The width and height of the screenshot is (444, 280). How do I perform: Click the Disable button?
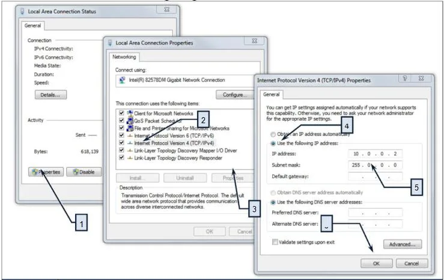pyautogui.click(x=83, y=172)
